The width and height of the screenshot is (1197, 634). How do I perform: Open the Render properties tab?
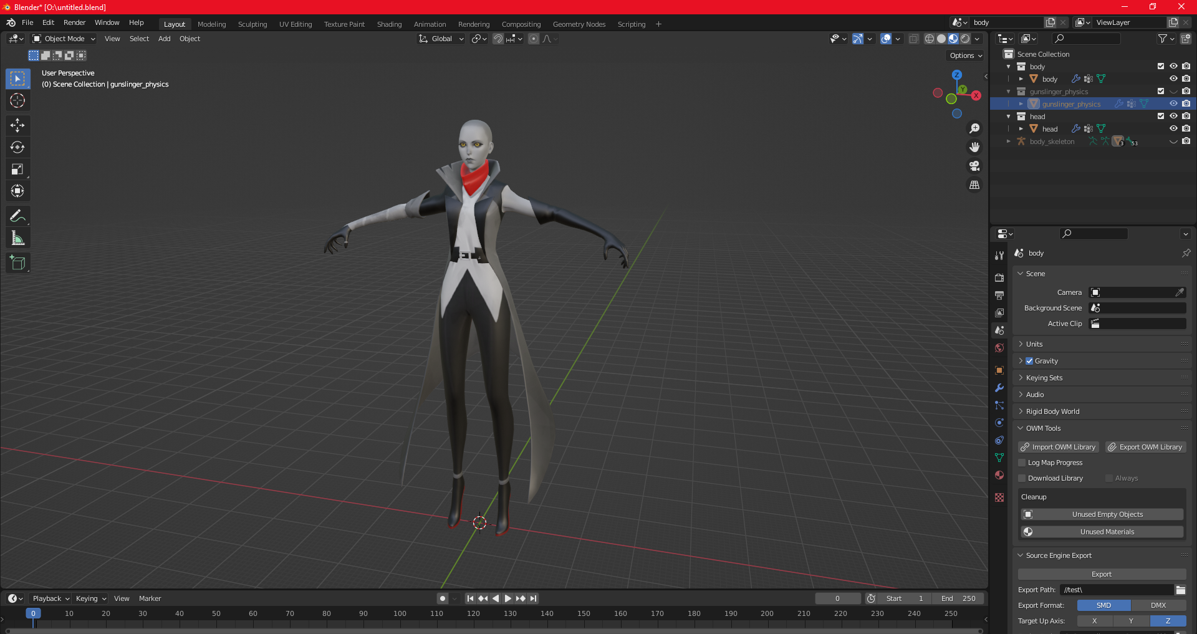999,277
